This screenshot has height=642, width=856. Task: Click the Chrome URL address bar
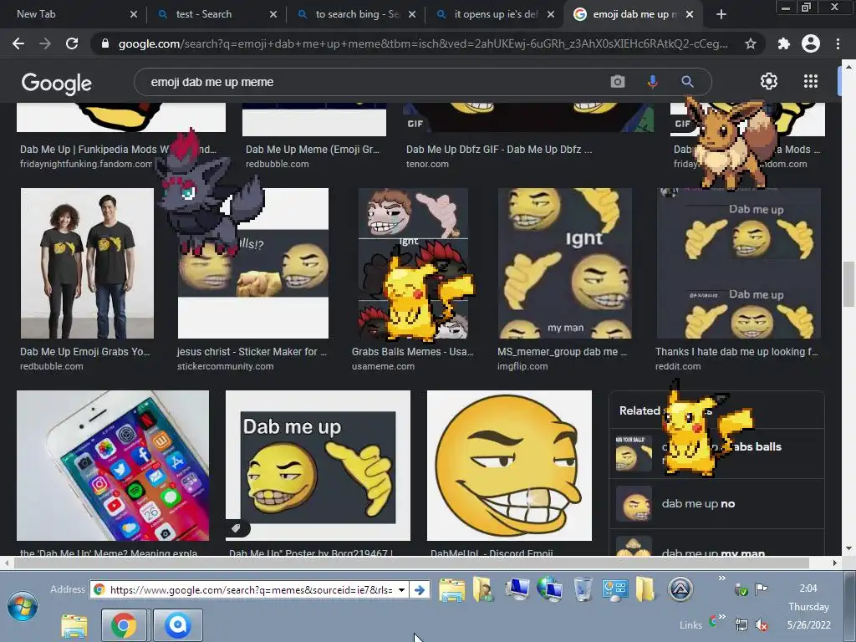point(423,43)
